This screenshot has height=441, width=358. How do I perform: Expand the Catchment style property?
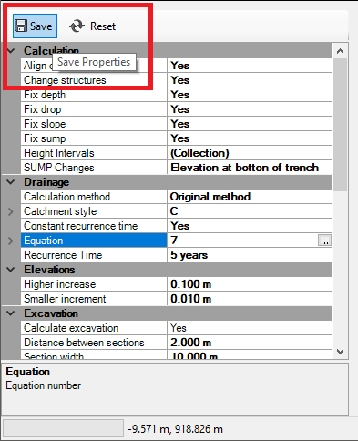[11, 211]
